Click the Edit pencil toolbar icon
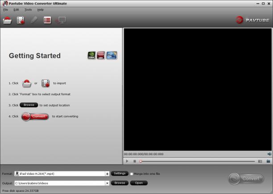Viewport: 273px width, 194px height. click(34, 20)
